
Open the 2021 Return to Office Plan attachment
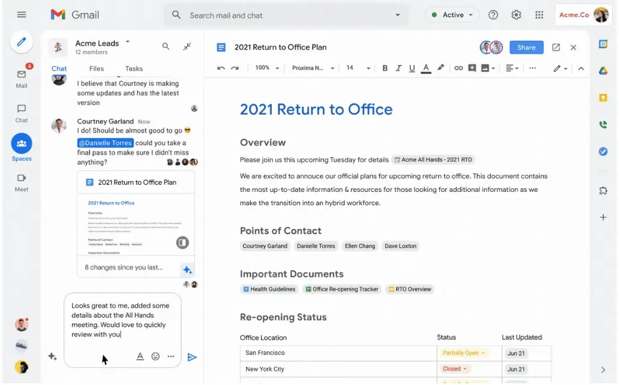tap(136, 224)
